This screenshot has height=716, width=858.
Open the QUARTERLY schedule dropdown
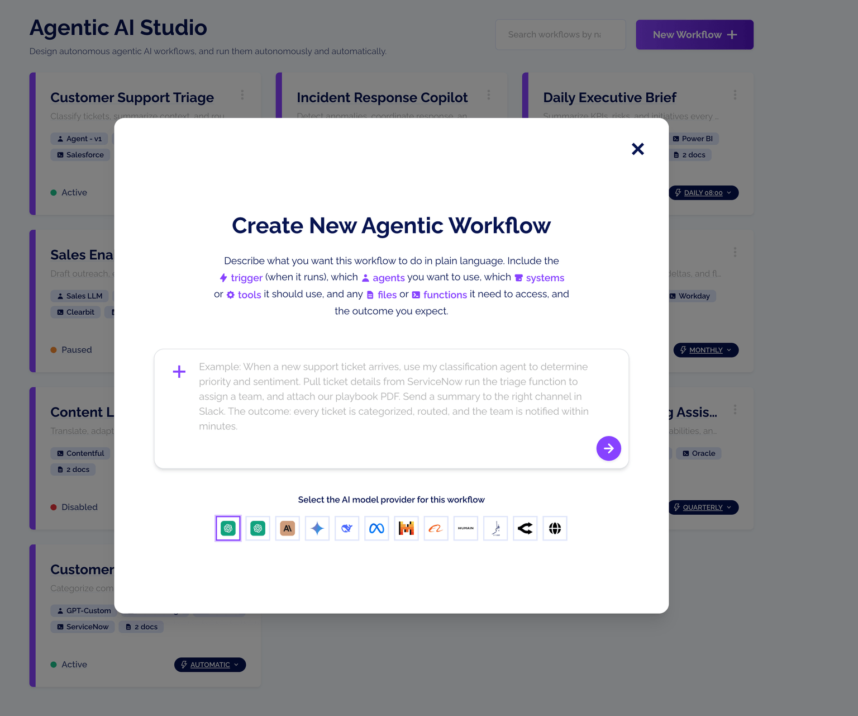[x=703, y=507]
